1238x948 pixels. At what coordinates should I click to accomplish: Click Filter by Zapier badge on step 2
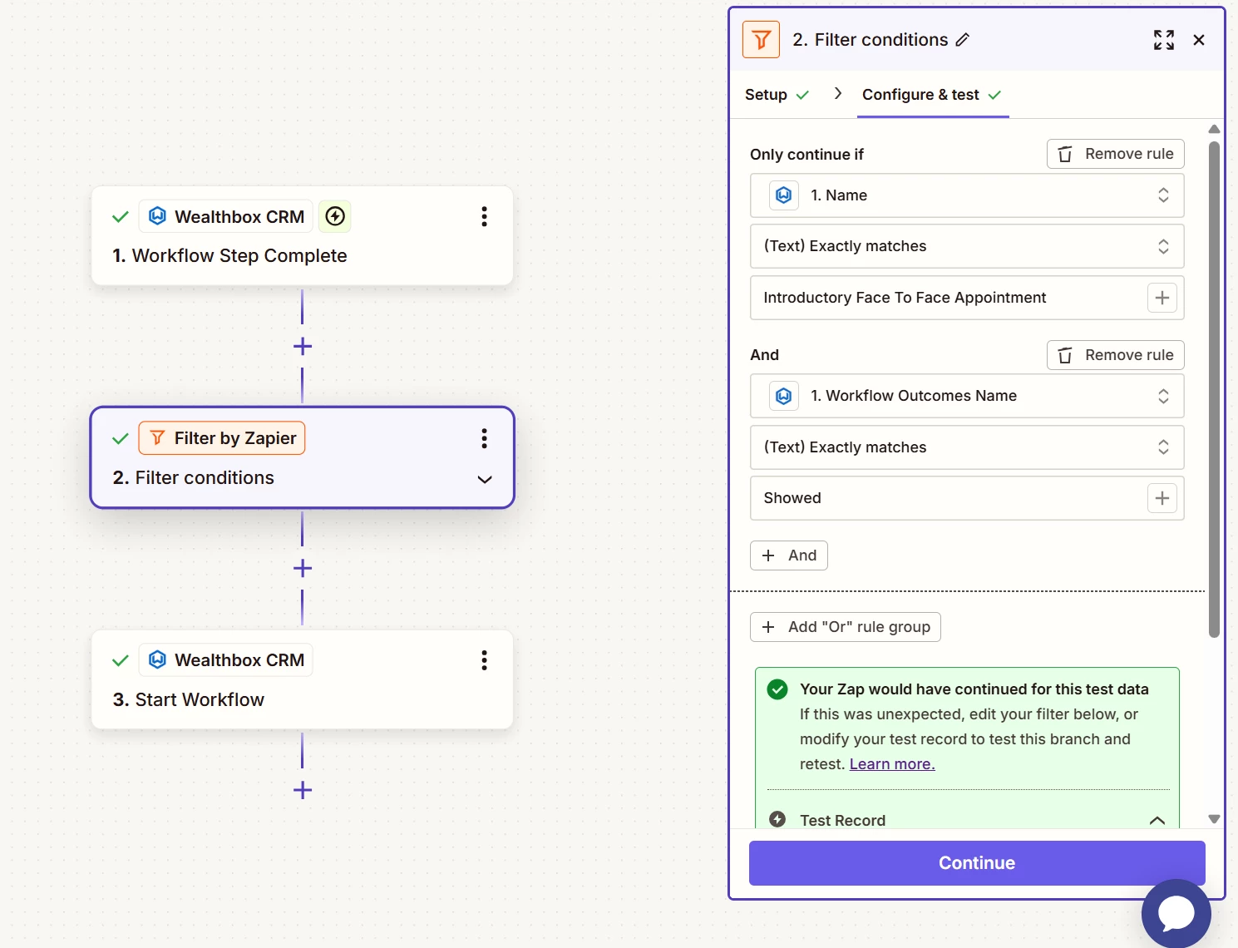tap(222, 438)
